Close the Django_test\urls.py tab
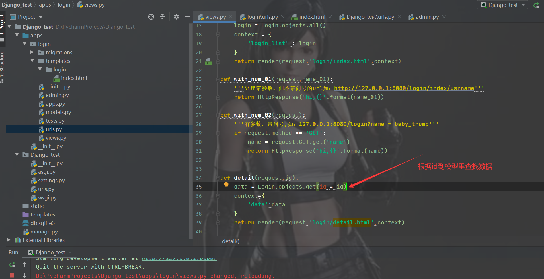Viewport: 544px width, 279px height. [399, 17]
